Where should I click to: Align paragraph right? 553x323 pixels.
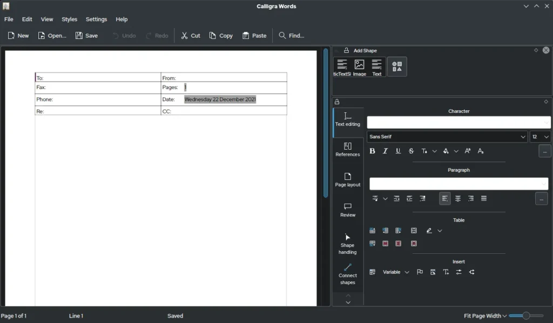[x=471, y=199]
